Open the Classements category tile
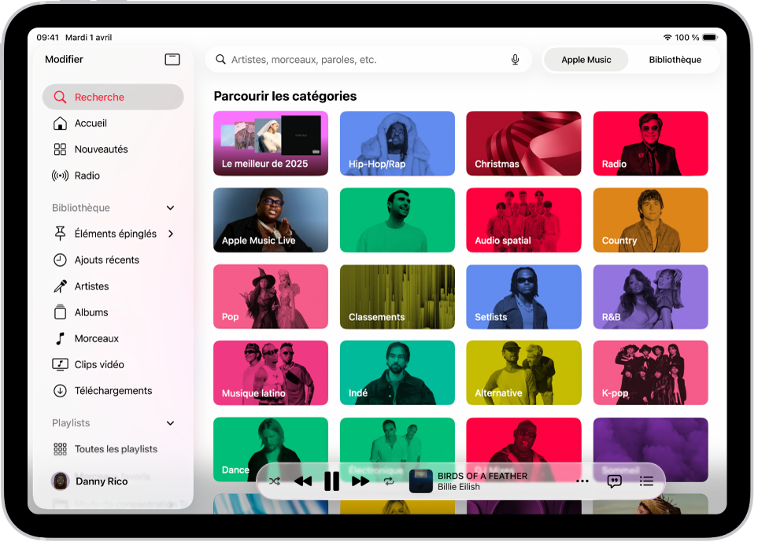Image resolution: width=758 pixels, height=542 pixels. [397, 297]
